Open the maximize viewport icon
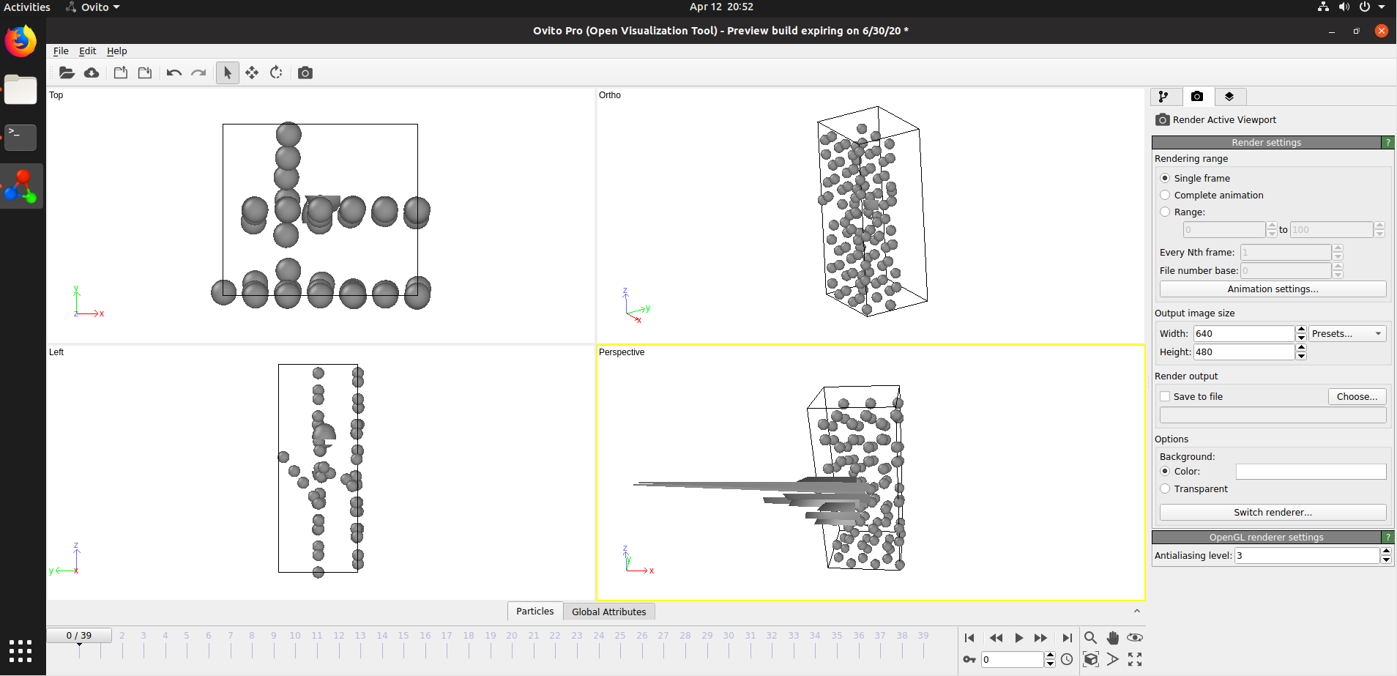The height and width of the screenshot is (676, 1397). coord(1136,659)
